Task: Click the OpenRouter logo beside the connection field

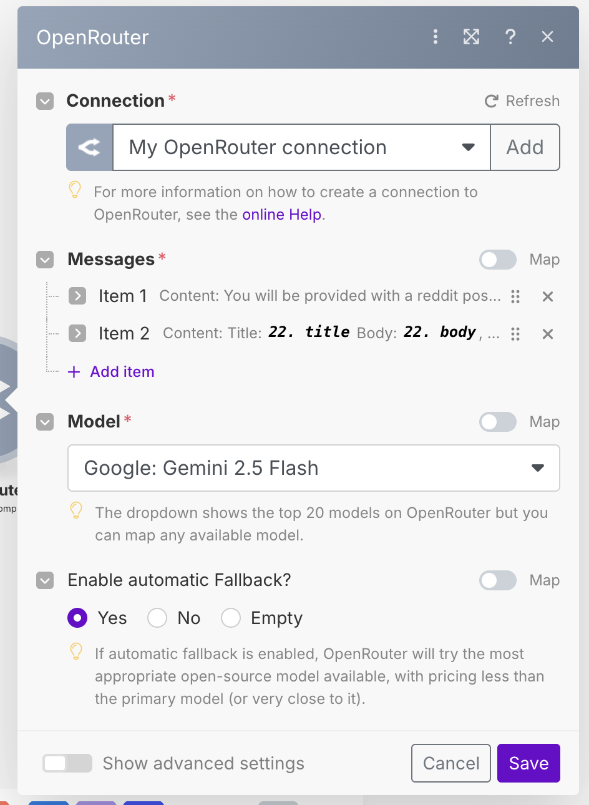Action: click(89, 147)
